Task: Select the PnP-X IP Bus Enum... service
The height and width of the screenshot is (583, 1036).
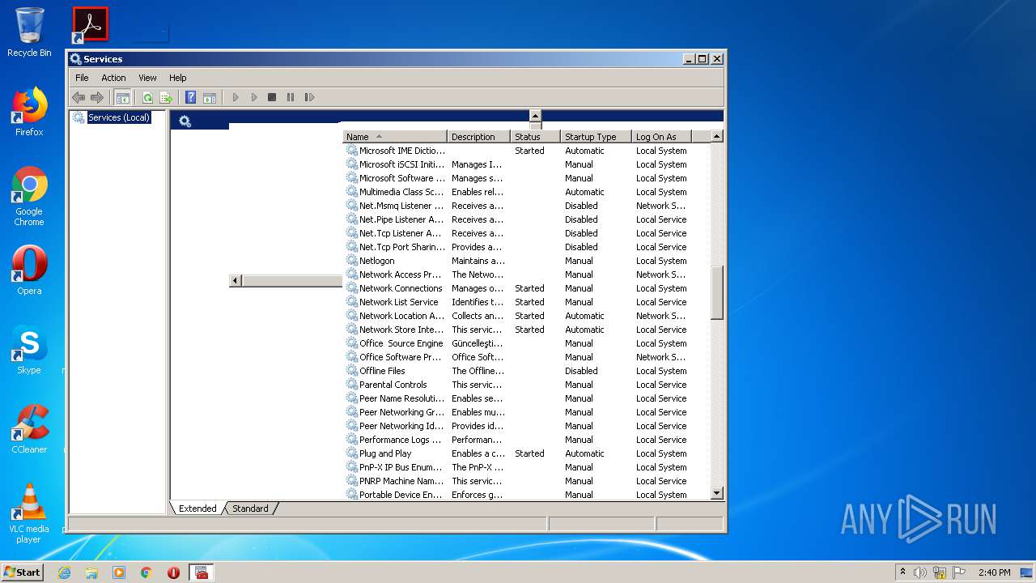Action: [x=526, y=467]
